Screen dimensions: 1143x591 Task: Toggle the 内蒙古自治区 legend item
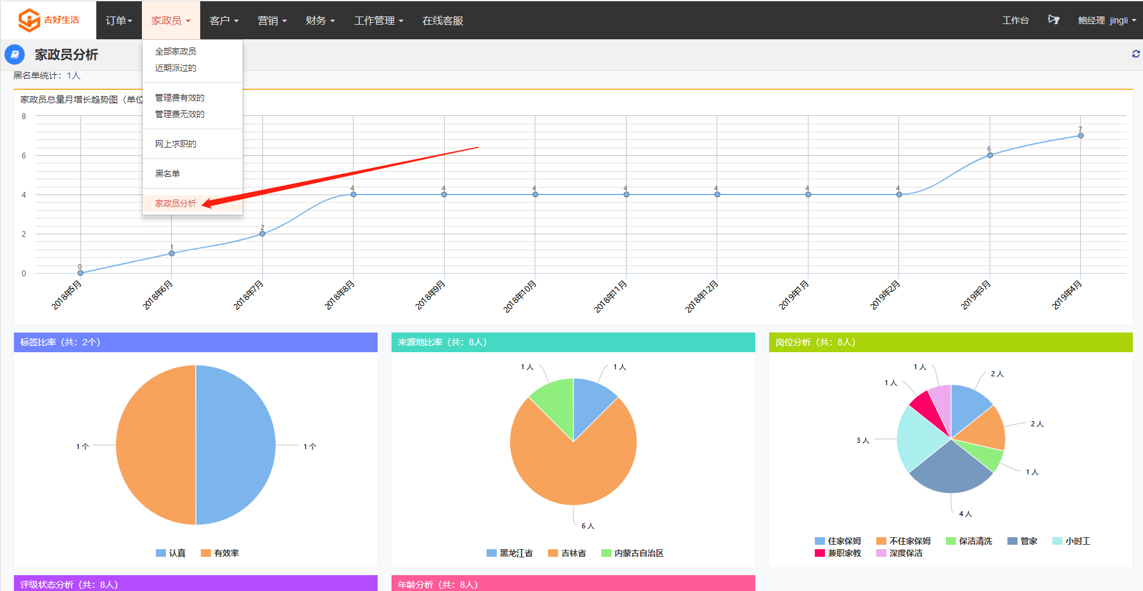click(632, 553)
